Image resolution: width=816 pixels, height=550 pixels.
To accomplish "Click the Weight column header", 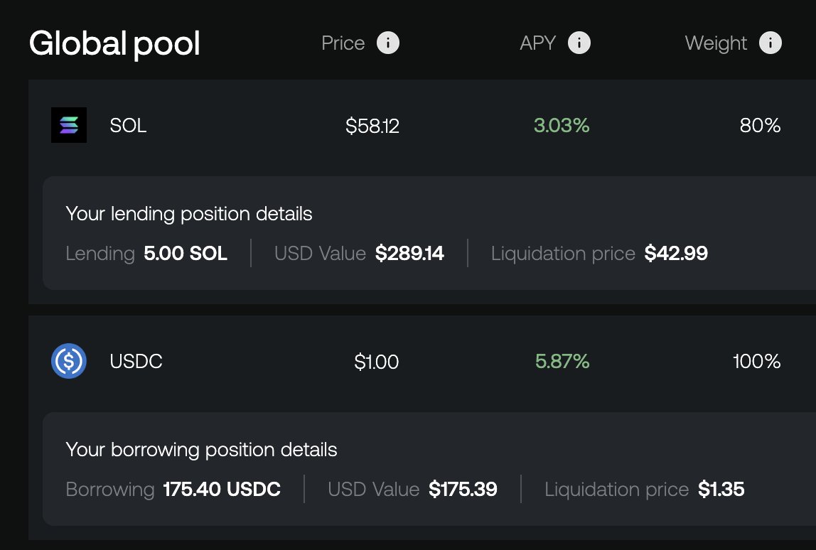I will (x=716, y=43).
